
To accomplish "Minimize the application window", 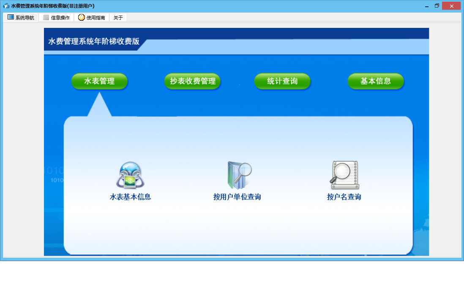I will pyautogui.click(x=427, y=6).
